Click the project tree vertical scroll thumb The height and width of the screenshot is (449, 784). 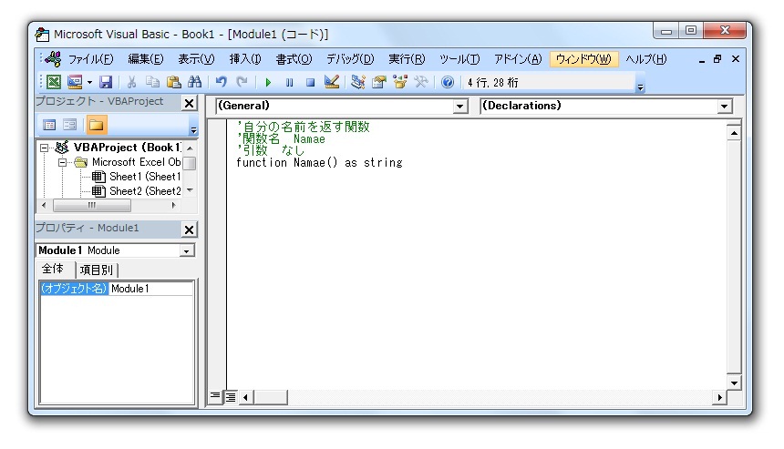click(190, 163)
